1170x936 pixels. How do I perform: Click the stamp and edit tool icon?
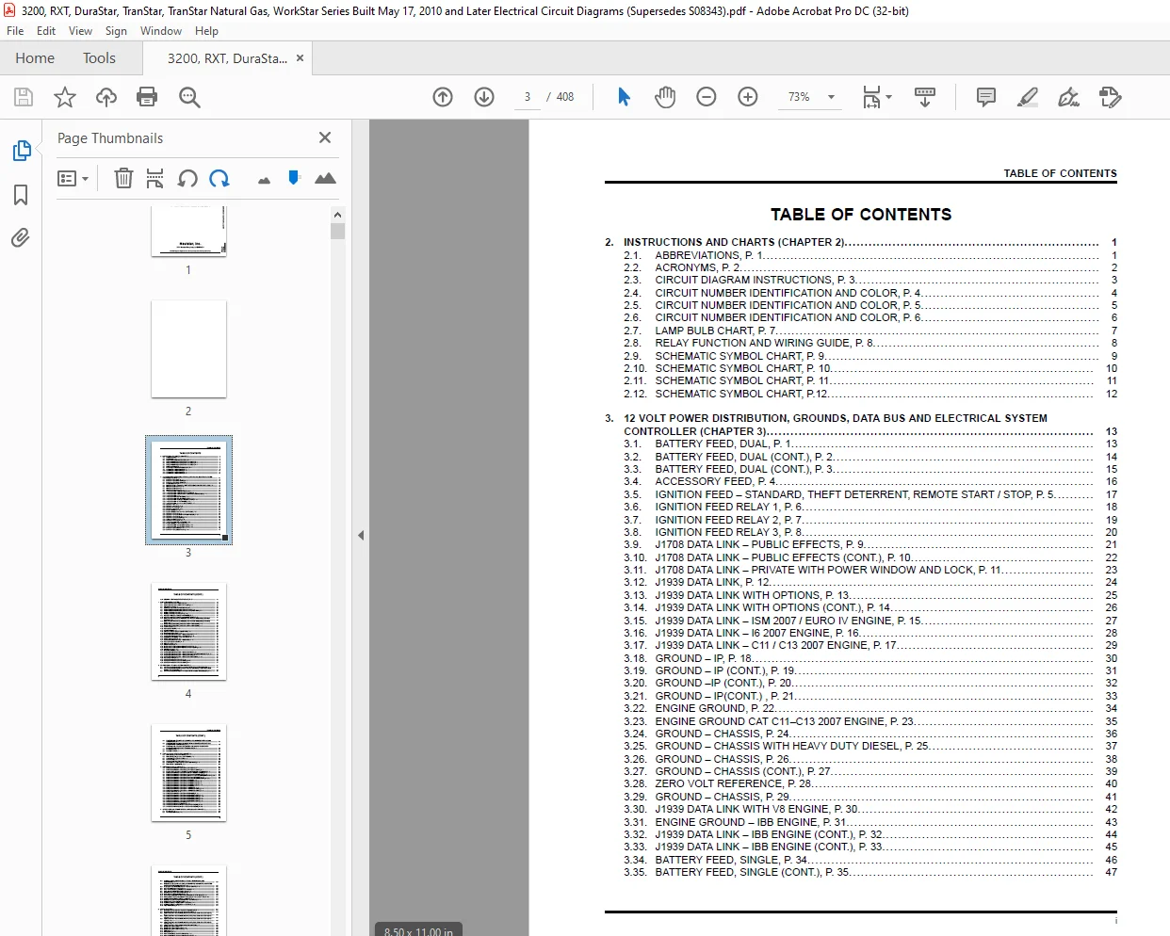(1111, 97)
